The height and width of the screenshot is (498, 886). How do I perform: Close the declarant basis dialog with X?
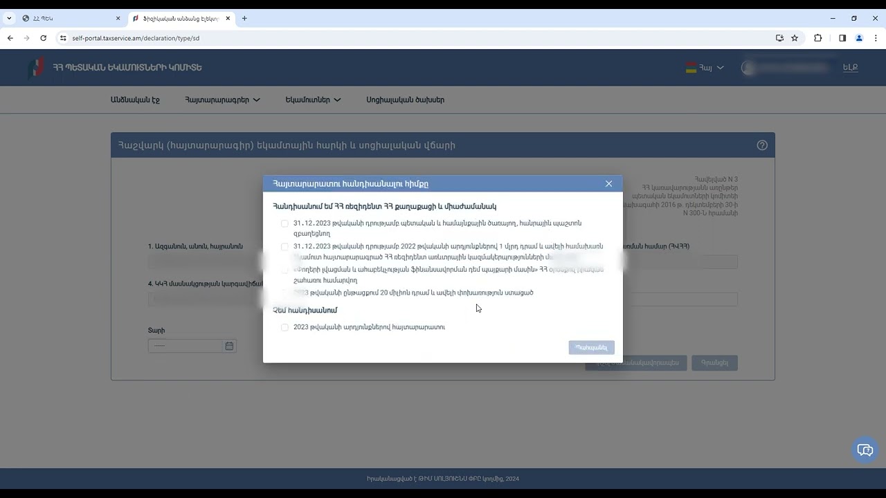click(x=608, y=184)
